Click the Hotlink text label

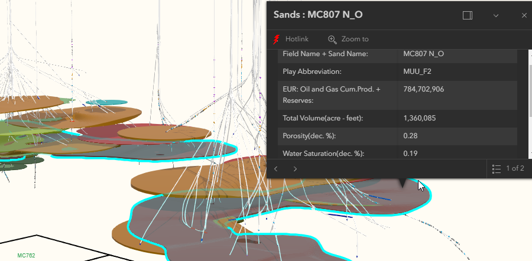(297, 39)
